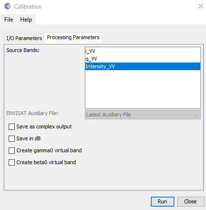The image size is (206, 210).
Task: Tick the Save in dB checkbox
Action: [11, 138]
